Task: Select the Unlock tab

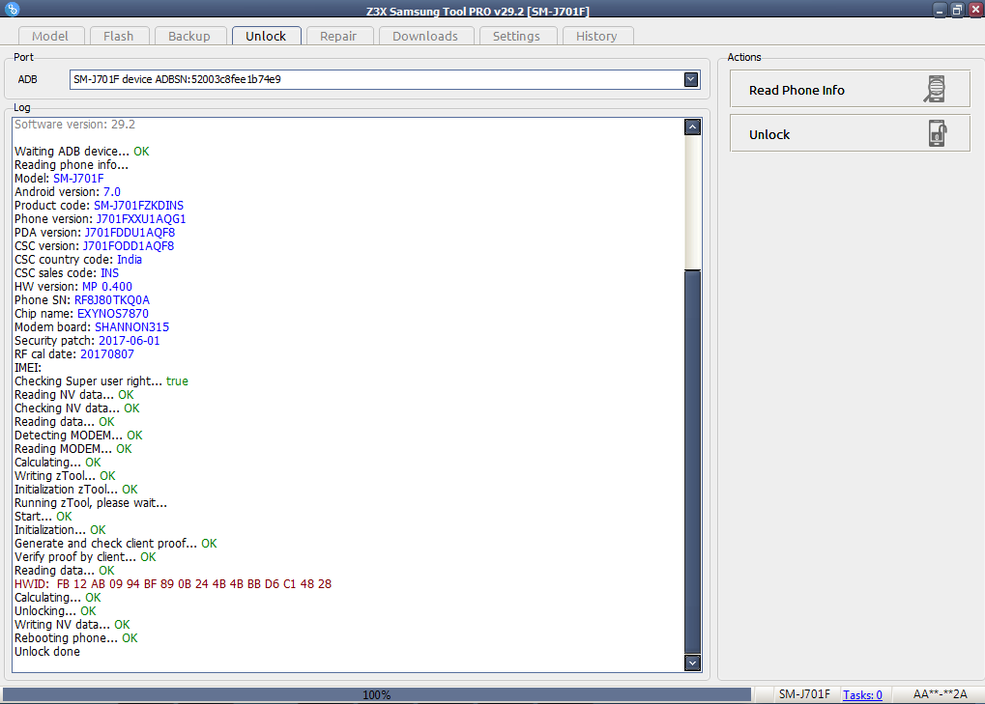Action: tap(266, 36)
